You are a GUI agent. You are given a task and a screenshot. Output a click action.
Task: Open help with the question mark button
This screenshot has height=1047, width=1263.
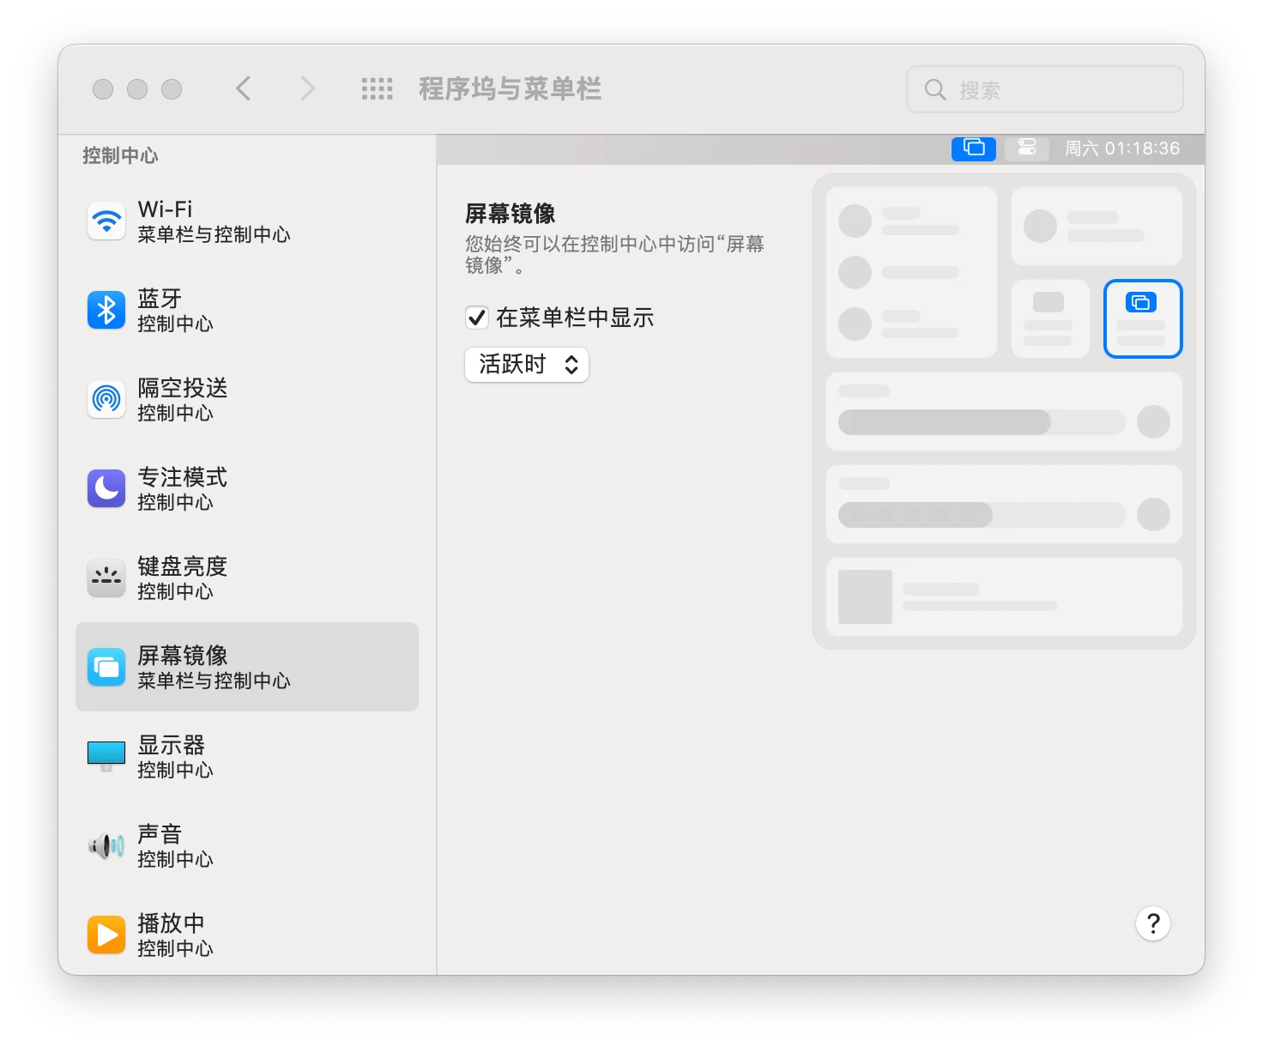(1152, 923)
